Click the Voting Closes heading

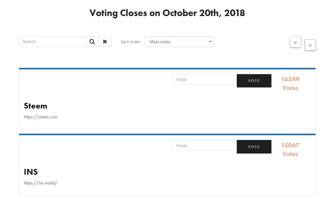[167, 13]
